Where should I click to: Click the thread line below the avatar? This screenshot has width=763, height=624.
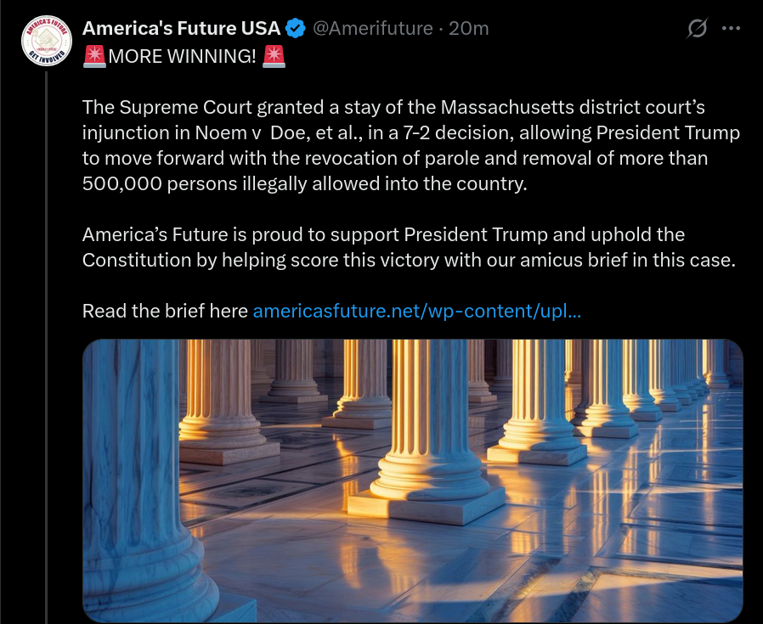pyautogui.click(x=45, y=340)
